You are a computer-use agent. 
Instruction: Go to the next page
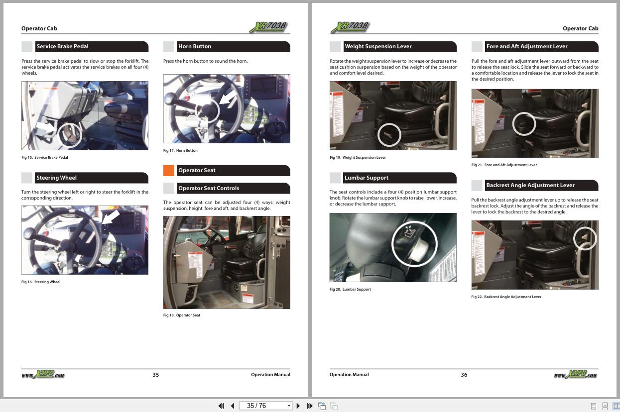[x=298, y=406]
